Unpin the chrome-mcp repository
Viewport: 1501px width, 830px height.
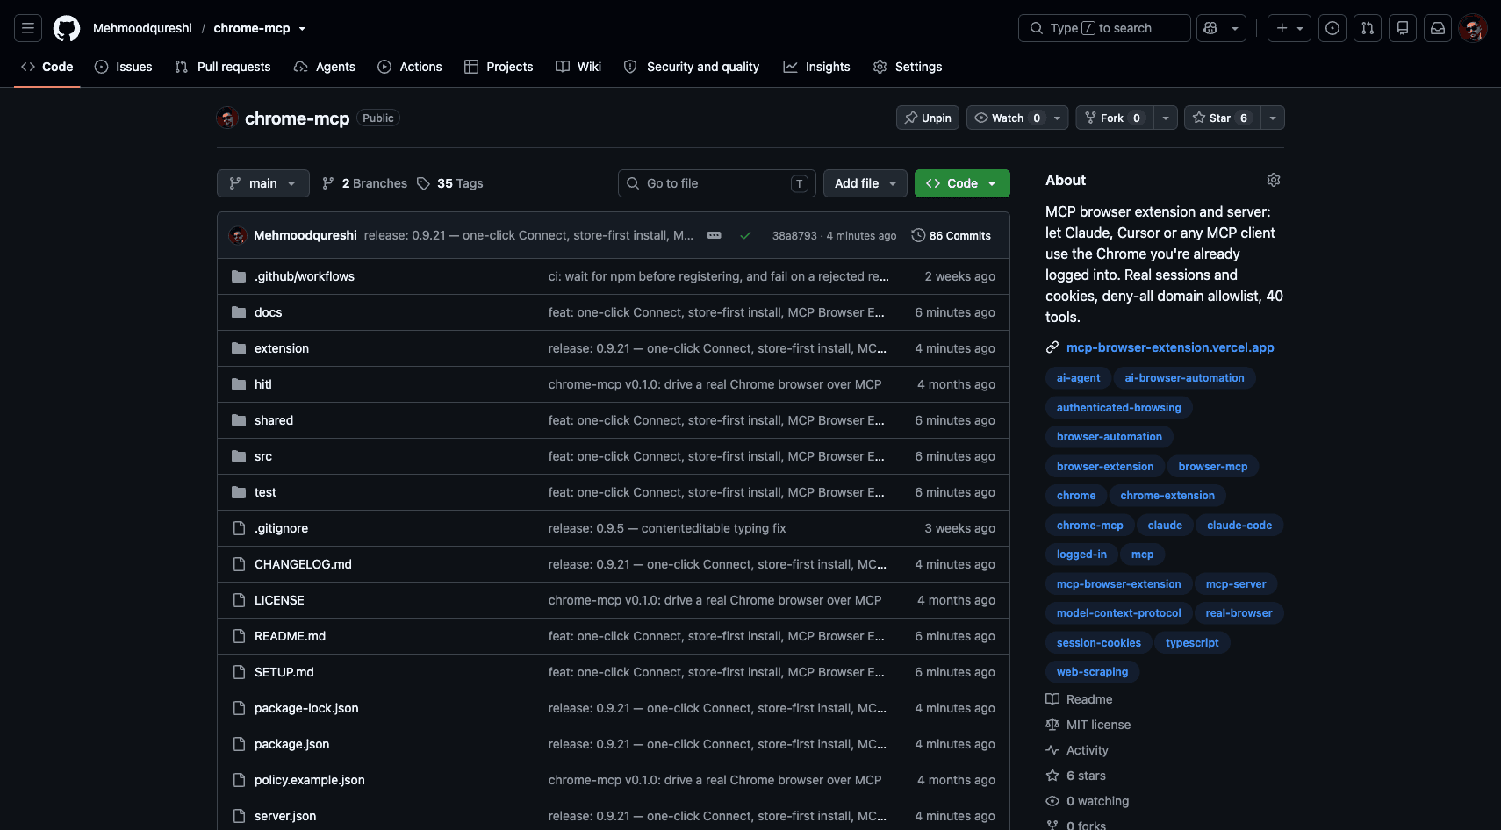click(928, 118)
